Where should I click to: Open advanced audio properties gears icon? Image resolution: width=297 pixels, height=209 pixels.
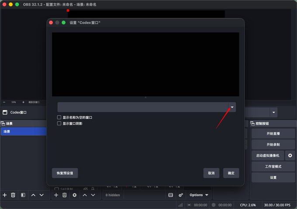point(181,195)
